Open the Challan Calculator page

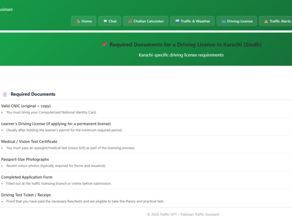click(x=145, y=21)
